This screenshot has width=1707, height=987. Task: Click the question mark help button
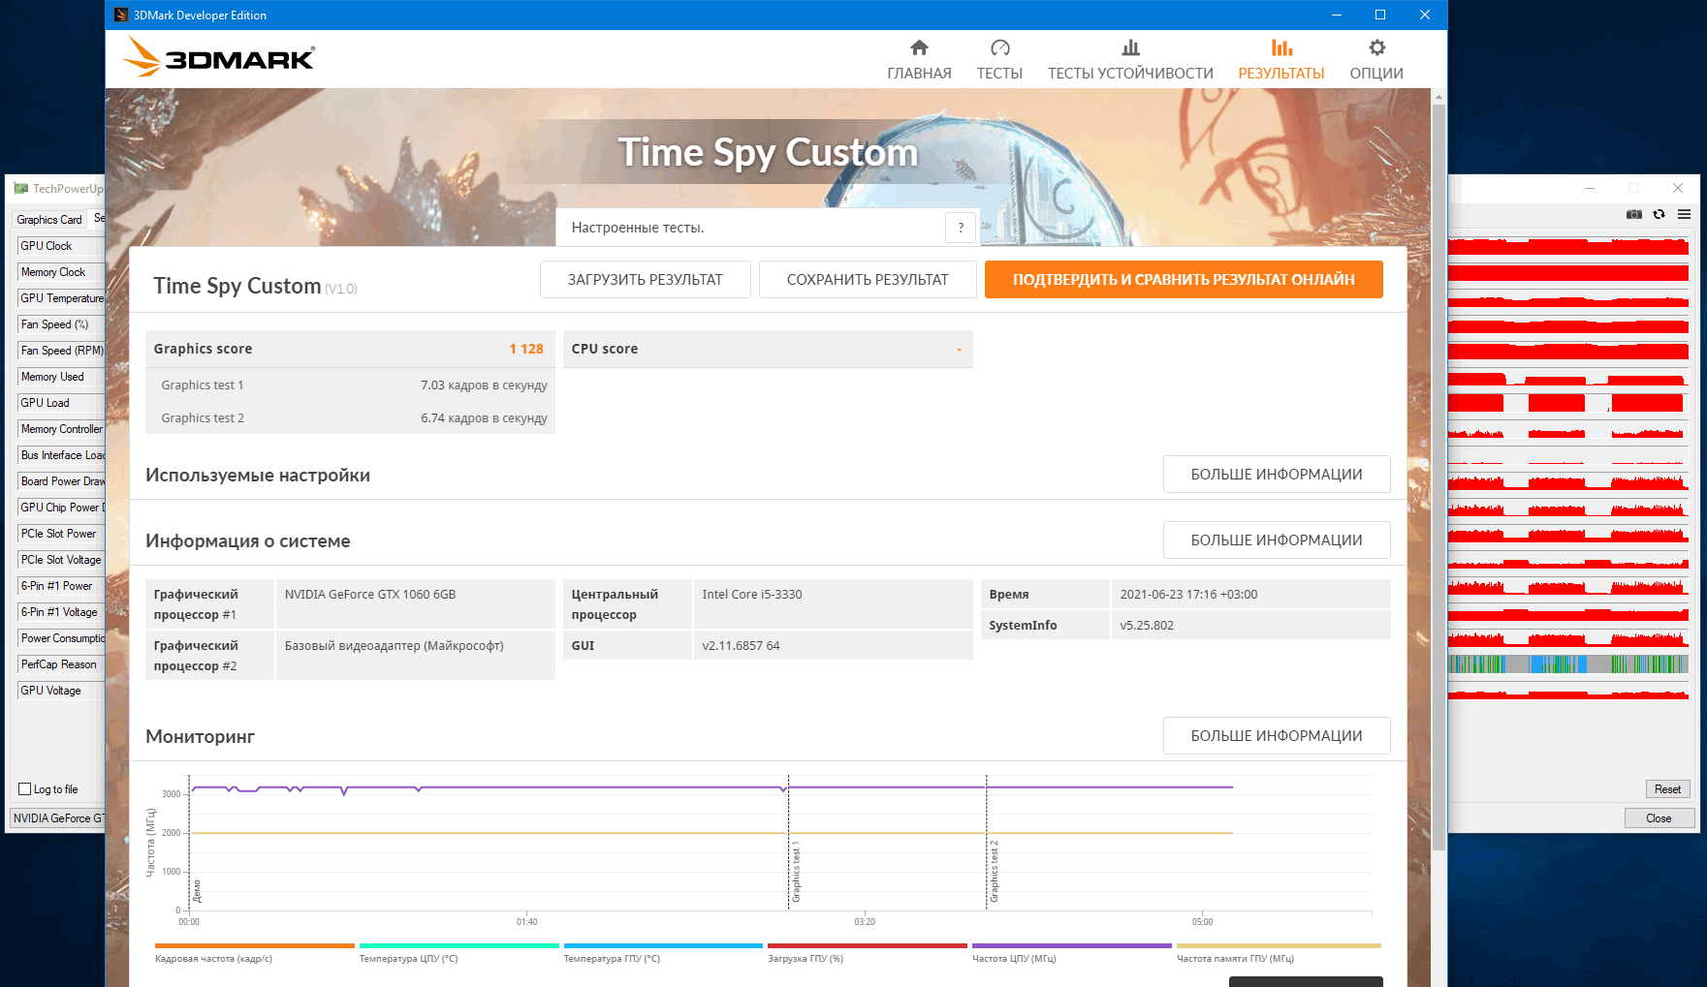[961, 228]
